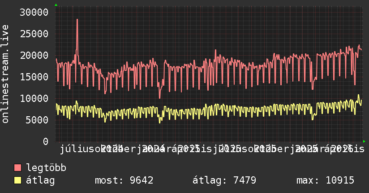Click the 'átlag: 7479' statistic

click(224, 180)
